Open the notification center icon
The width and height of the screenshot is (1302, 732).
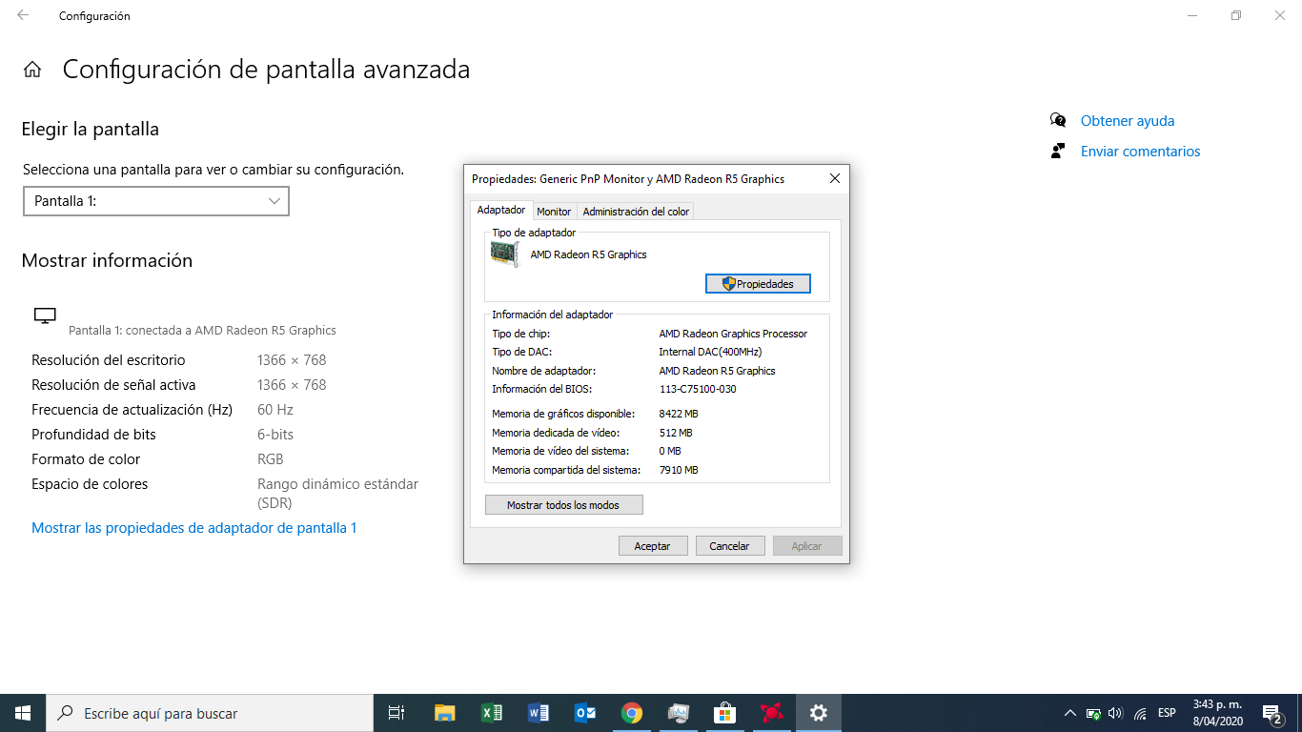(1271, 713)
